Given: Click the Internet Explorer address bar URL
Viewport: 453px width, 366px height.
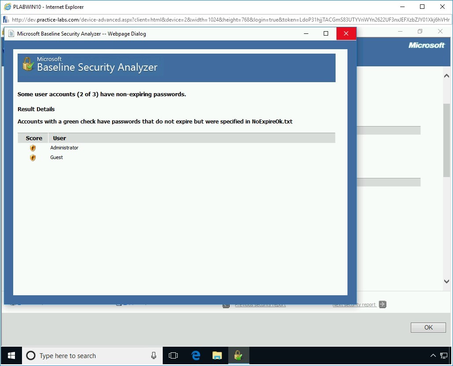Looking at the screenshot, I should [x=230, y=20].
